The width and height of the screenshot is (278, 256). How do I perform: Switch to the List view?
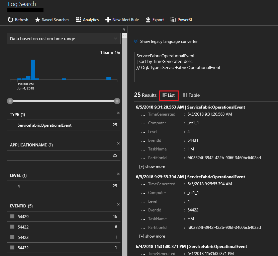tap(169, 95)
